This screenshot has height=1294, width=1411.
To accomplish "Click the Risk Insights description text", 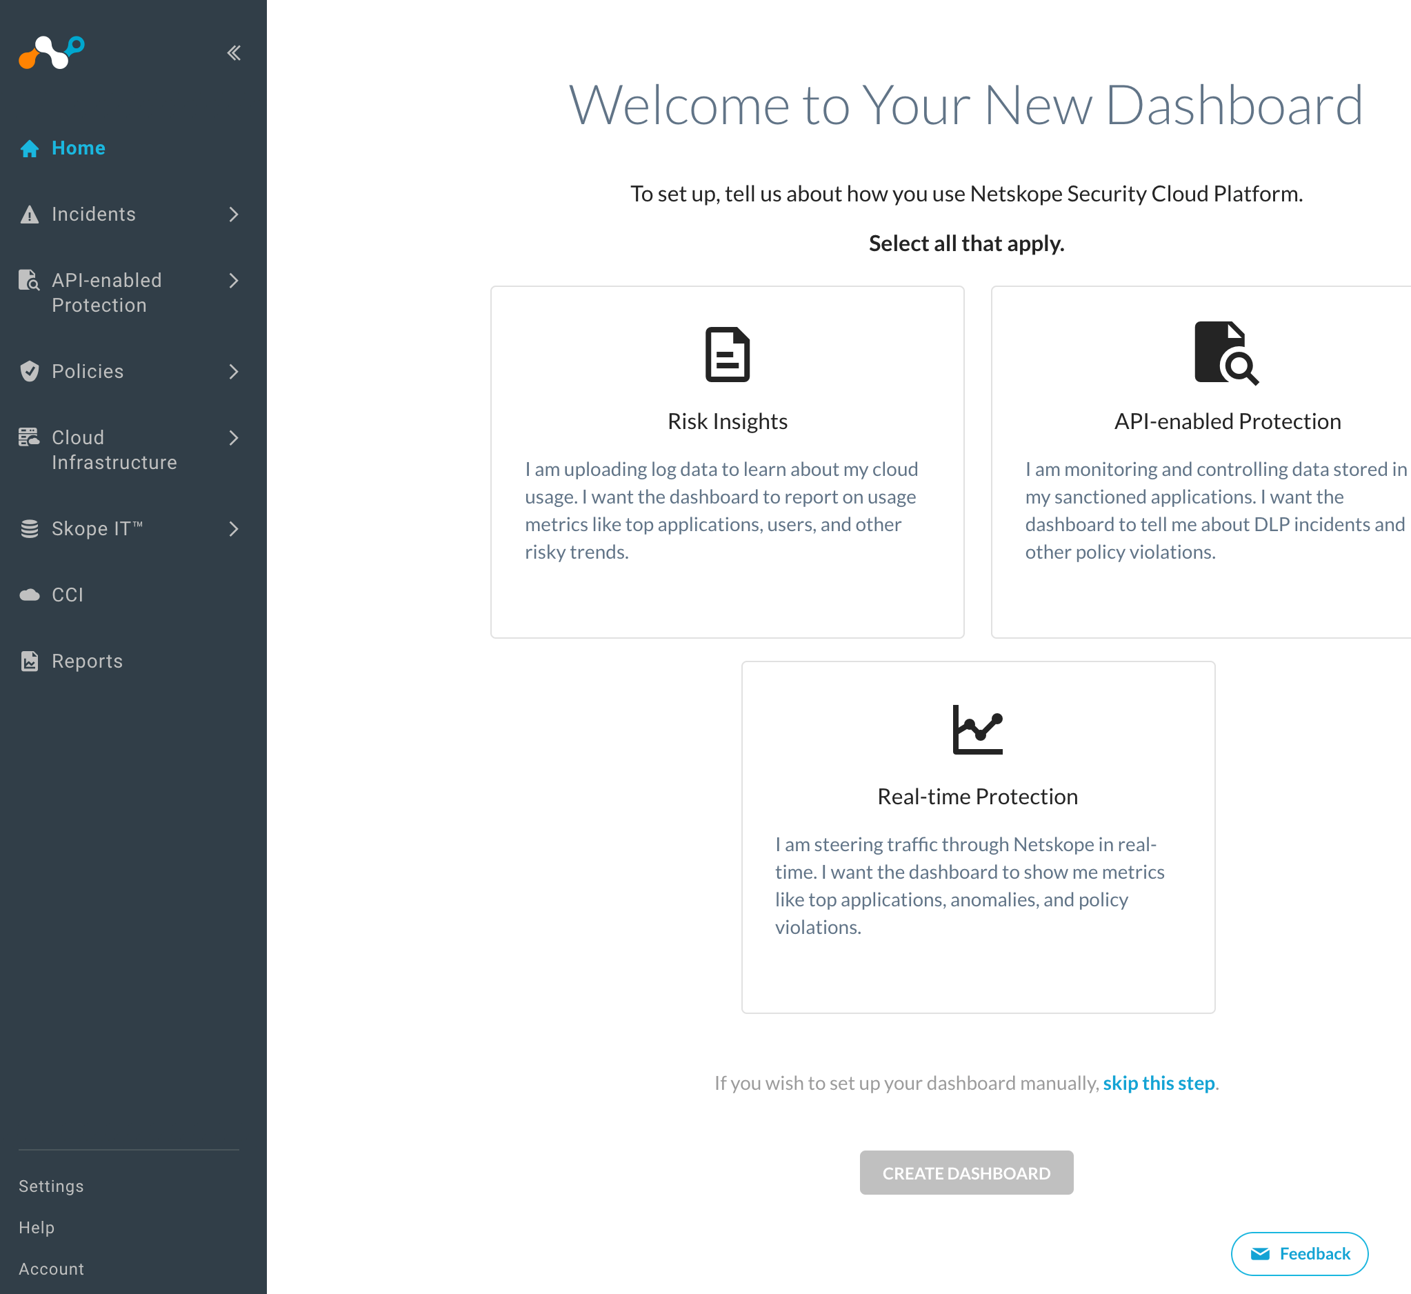I will [721, 510].
